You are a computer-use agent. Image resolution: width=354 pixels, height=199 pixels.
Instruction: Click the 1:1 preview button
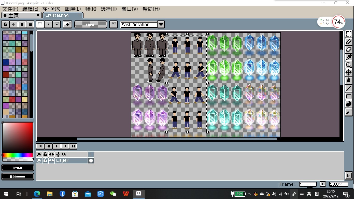(349, 175)
